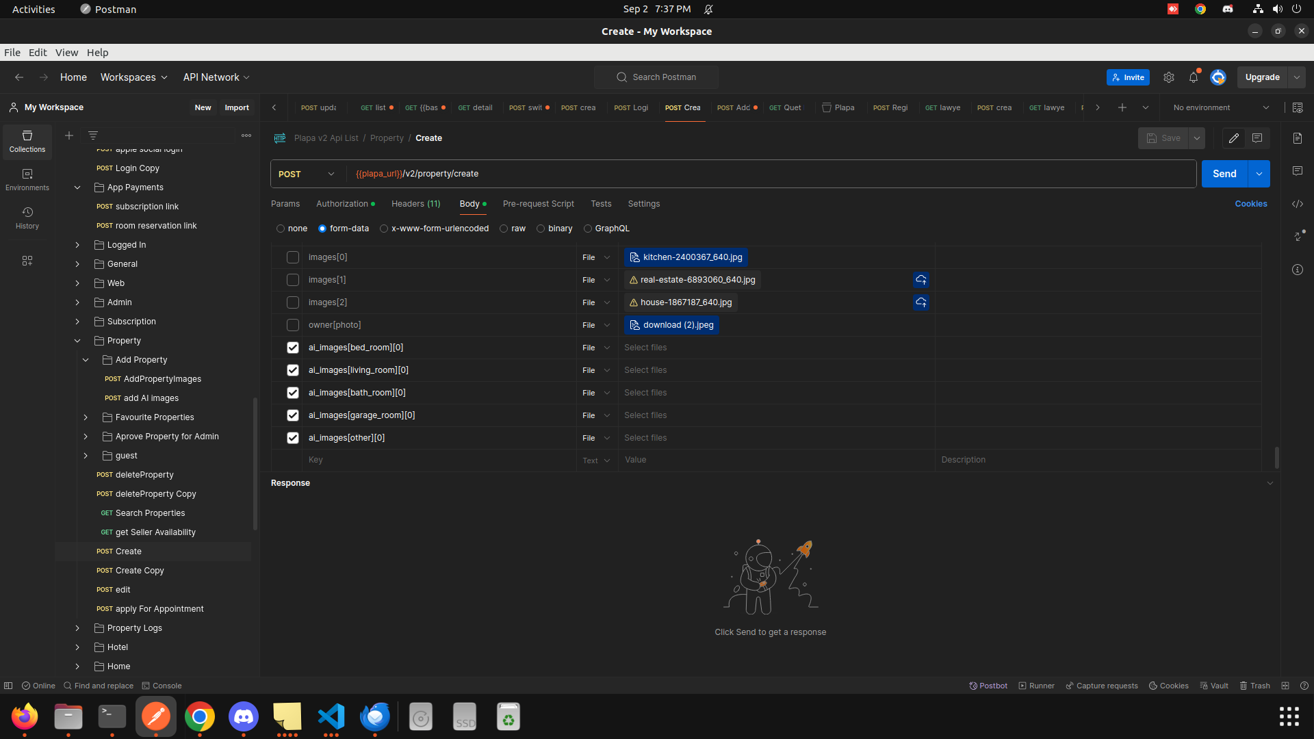Uncheck the ai_images[other][0] checkbox
The height and width of the screenshot is (739, 1314).
[293, 438]
